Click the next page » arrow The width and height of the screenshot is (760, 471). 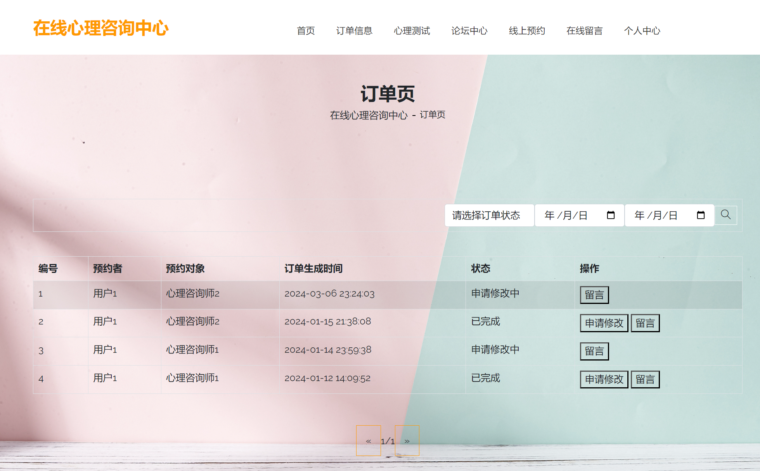[407, 441]
